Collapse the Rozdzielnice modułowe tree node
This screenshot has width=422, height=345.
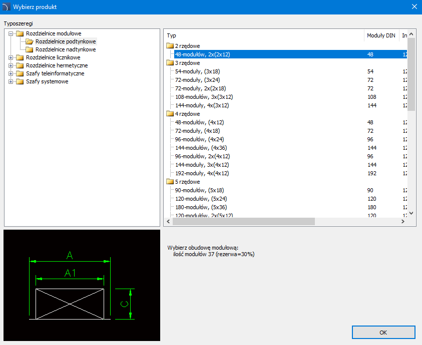click(11, 33)
